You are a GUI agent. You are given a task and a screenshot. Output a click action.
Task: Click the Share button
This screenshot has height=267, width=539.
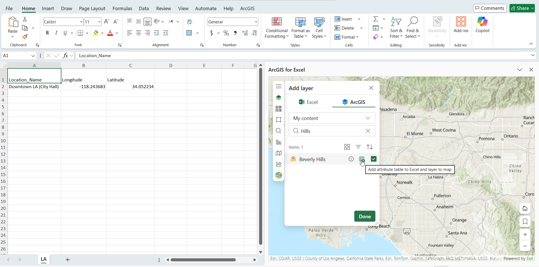pos(520,8)
